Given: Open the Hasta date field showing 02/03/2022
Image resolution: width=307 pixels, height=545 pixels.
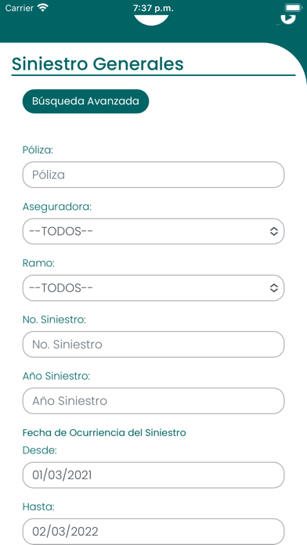Looking at the screenshot, I should click(153, 532).
